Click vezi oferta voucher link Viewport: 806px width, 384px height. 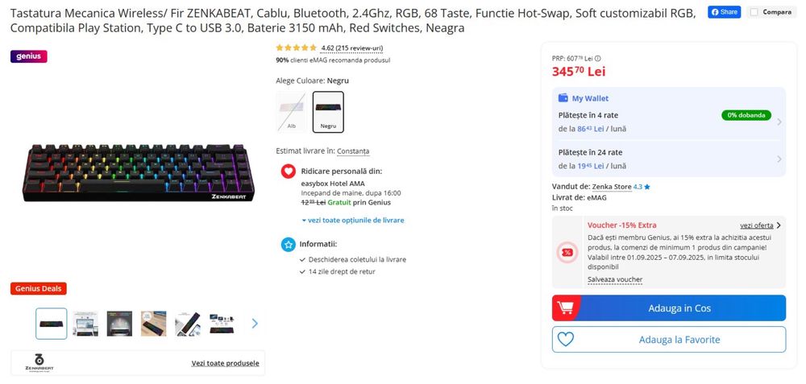(x=757, y=225)
